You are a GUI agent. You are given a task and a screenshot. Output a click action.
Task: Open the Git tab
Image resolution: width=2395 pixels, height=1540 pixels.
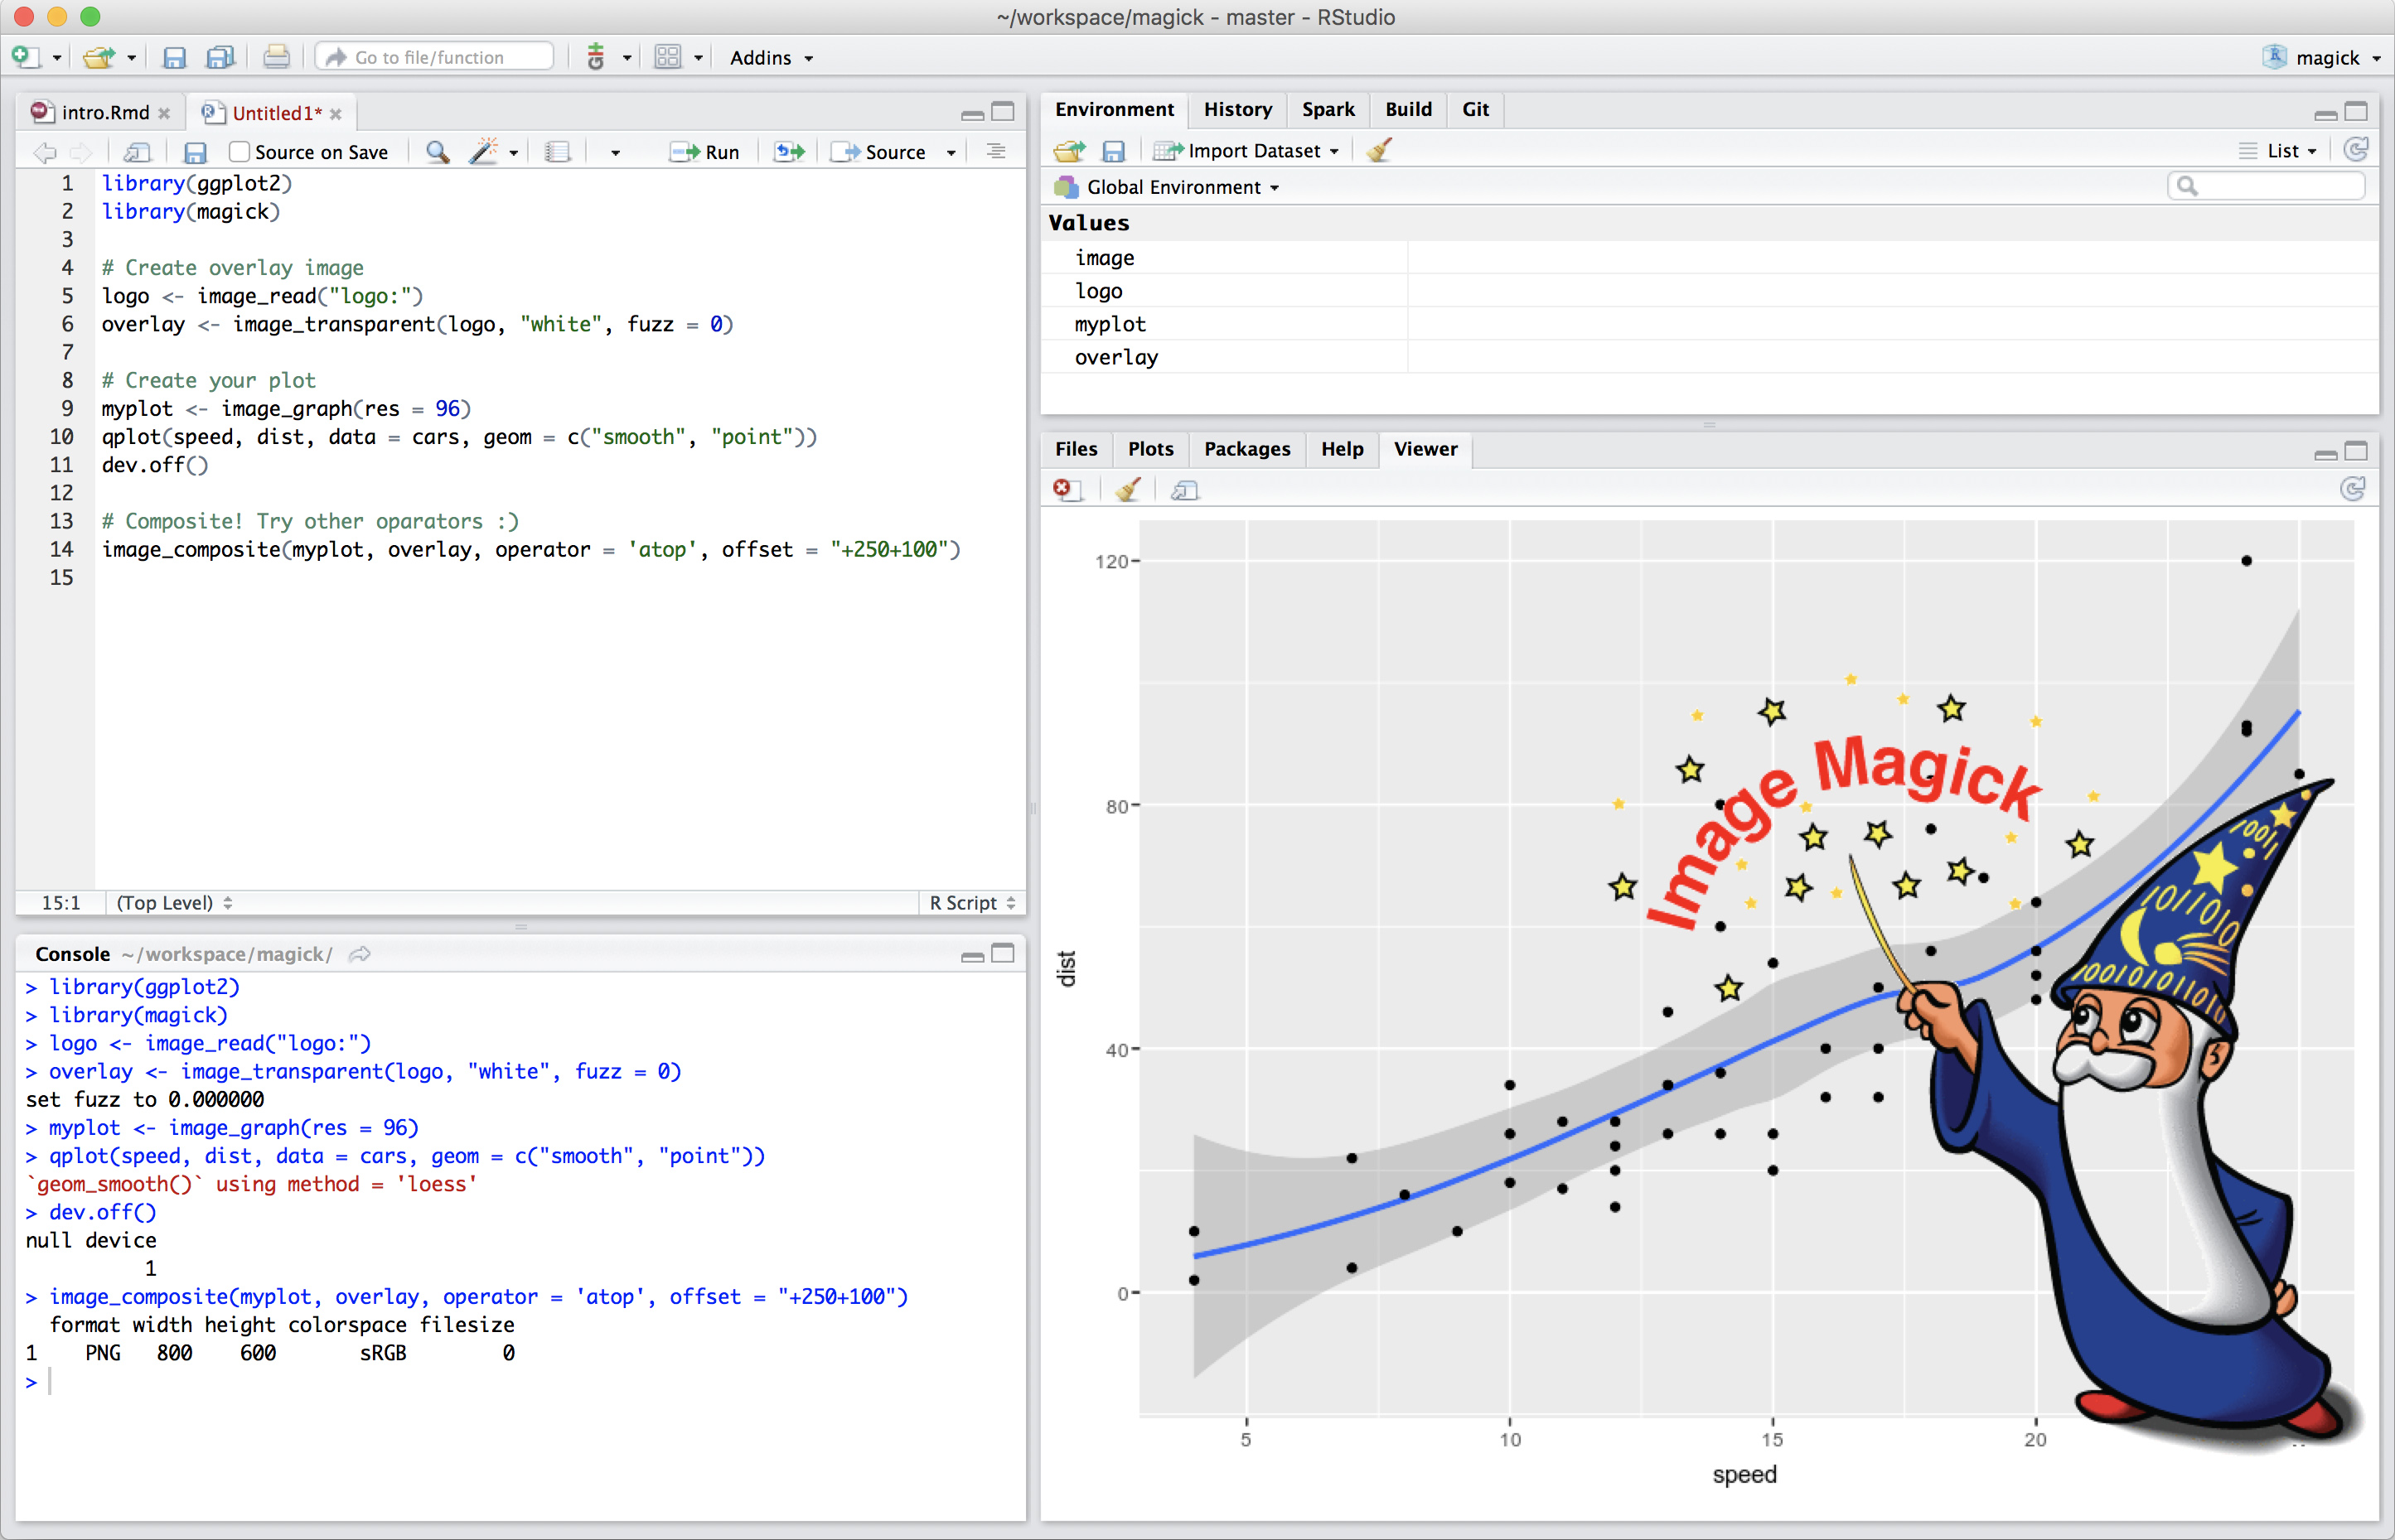click(1474, 109)
